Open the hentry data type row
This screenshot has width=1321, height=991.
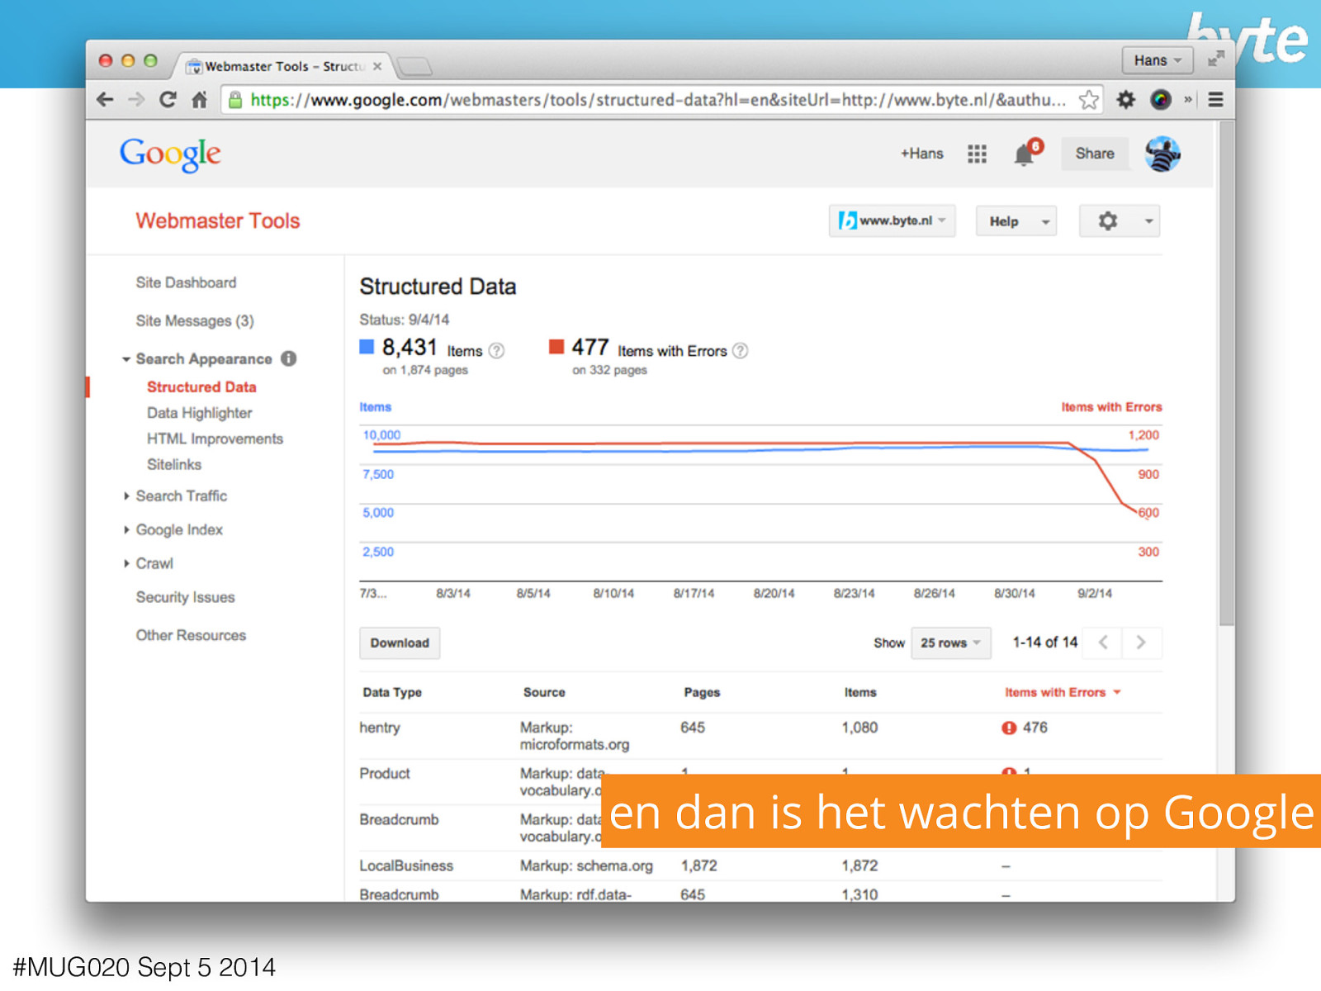(x=760, y=736)
